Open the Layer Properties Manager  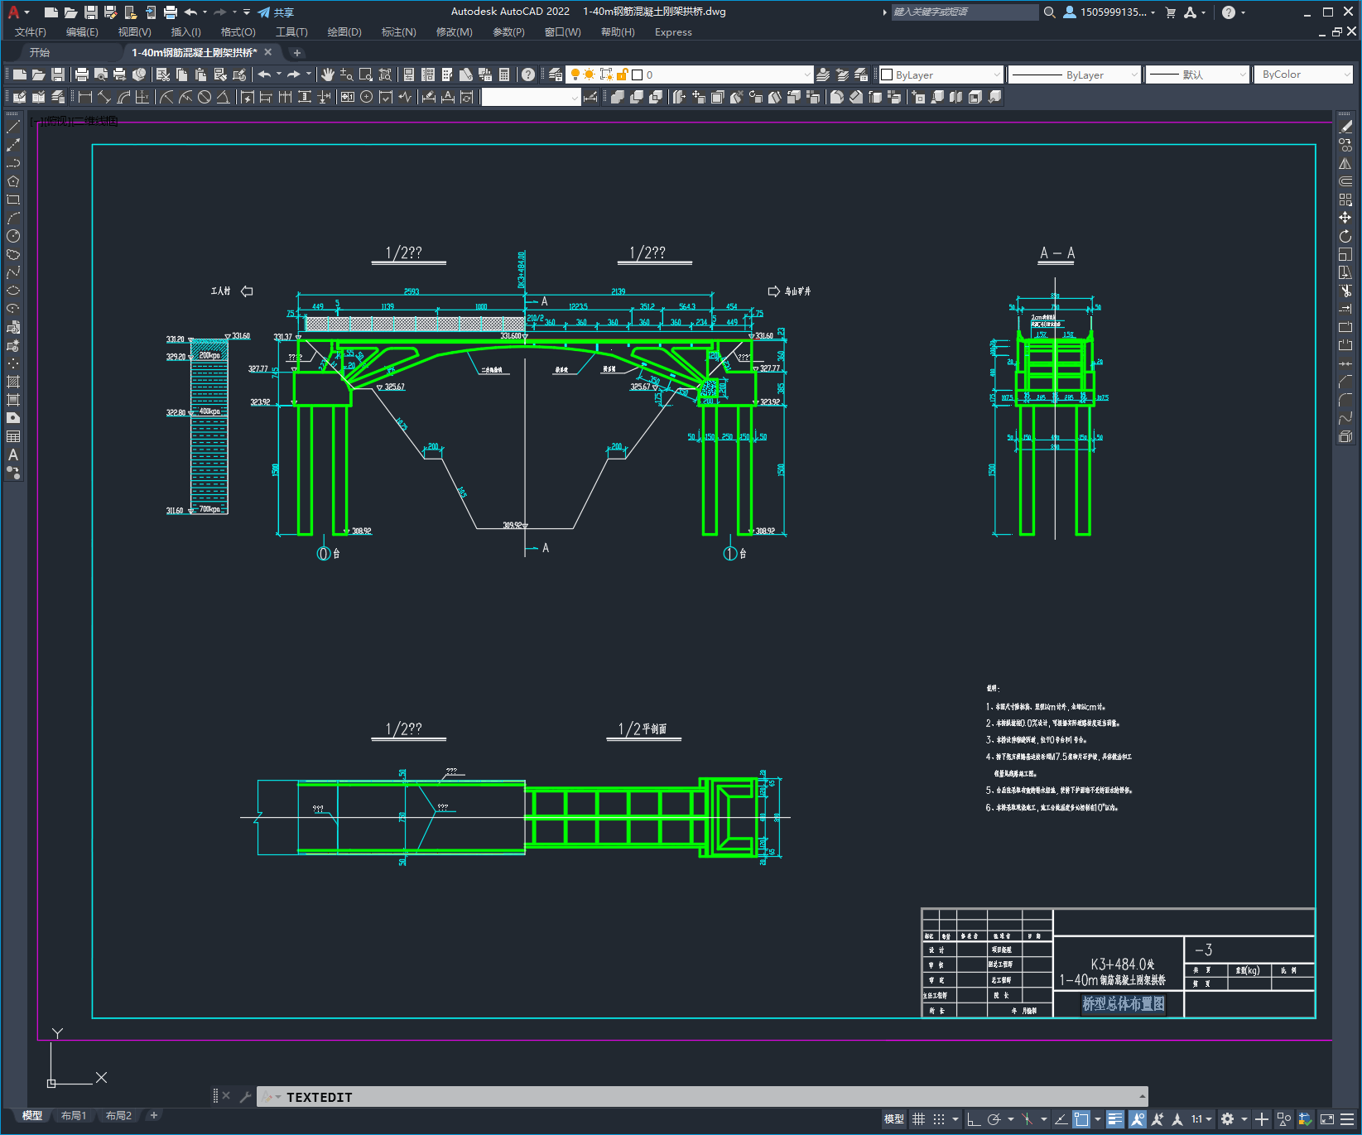[556, 75]
